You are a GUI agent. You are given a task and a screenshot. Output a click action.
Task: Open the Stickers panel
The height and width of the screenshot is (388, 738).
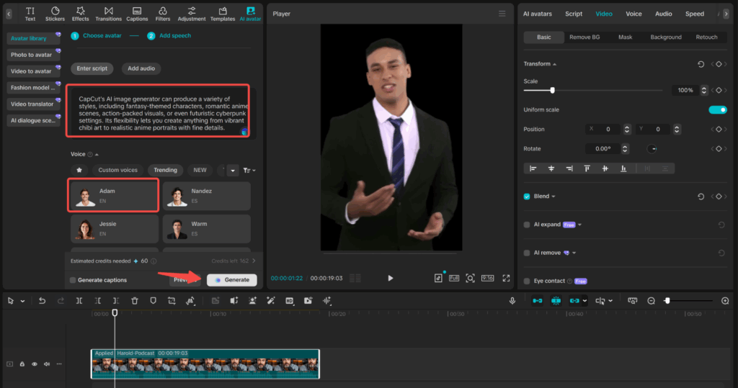(55, 14)
